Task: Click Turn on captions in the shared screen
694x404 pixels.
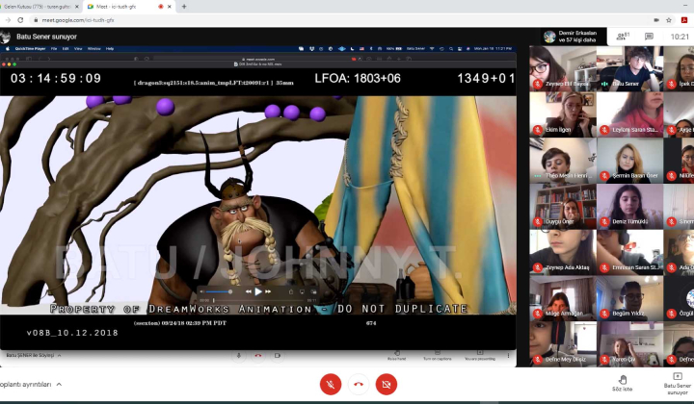Action: pos(438,356)
